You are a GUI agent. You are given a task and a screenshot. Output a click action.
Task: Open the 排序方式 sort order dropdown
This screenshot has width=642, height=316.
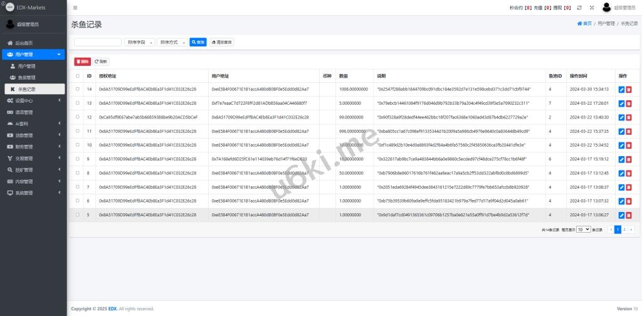pyautogui.click(x=172, y=42)
